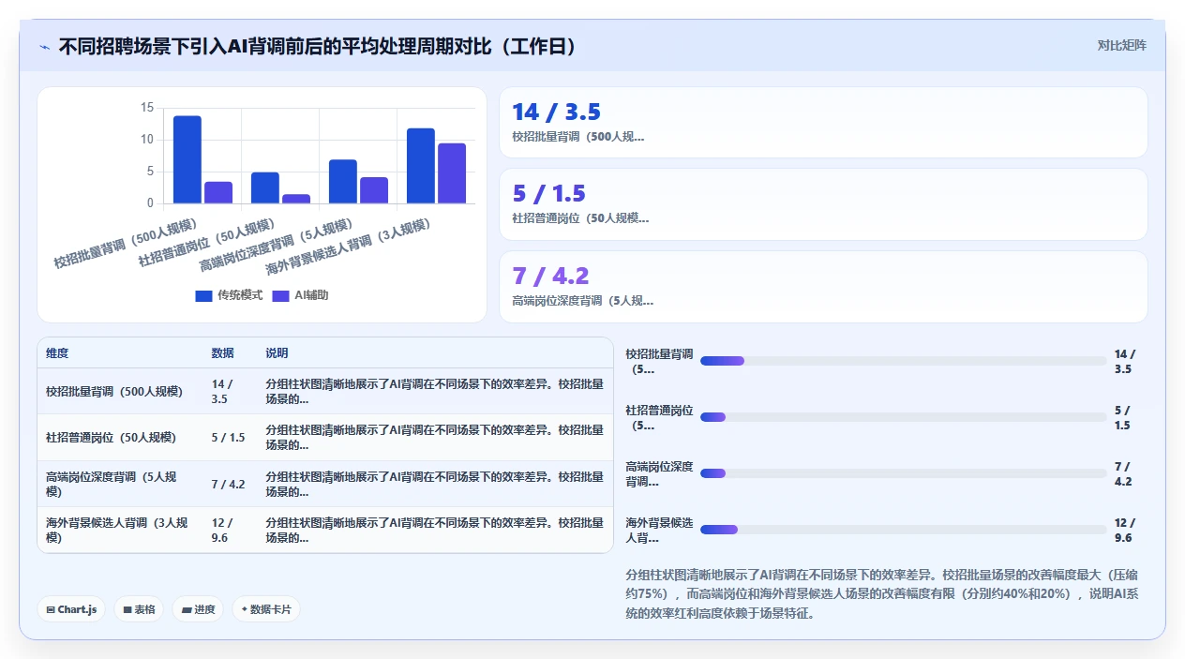The width and height of the screenshot is (1185, 659).
Task: Click the AI辅助 legend text
Action: [x=311, y=295]
